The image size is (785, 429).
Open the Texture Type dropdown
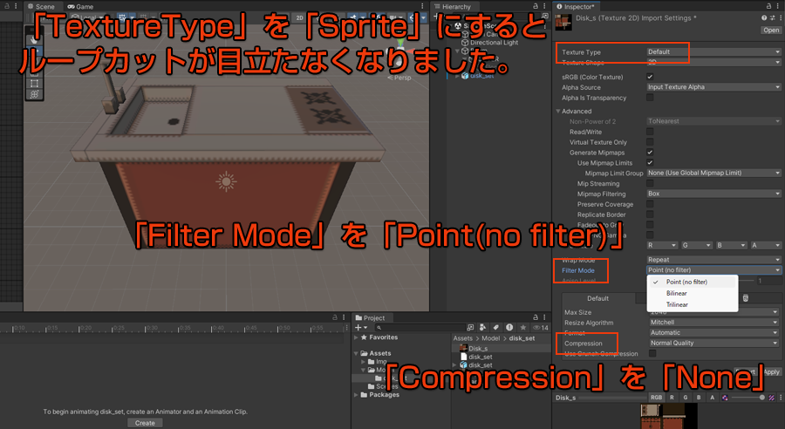point(713,52)
